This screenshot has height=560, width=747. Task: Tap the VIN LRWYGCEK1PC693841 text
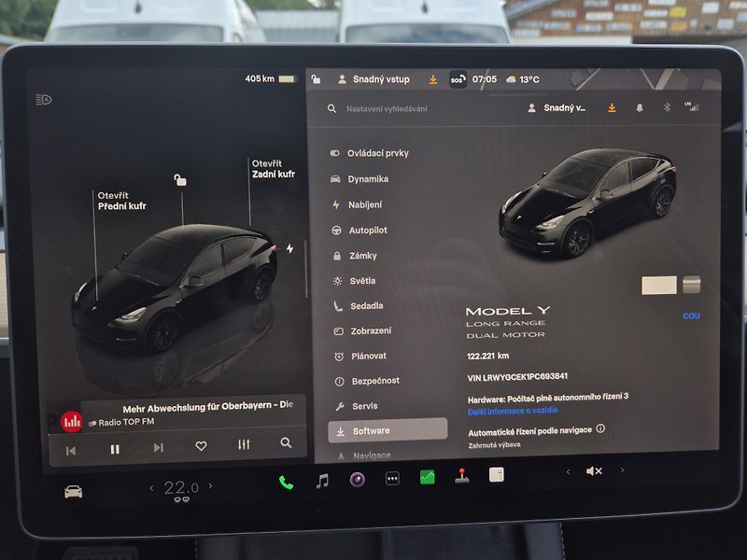(x=517, y=377)
